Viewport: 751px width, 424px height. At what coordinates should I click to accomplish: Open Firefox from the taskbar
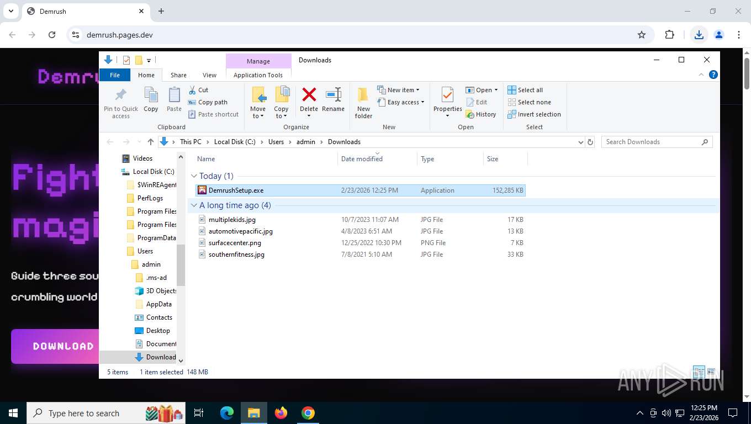pyautogui.click(x=281, y=413)
